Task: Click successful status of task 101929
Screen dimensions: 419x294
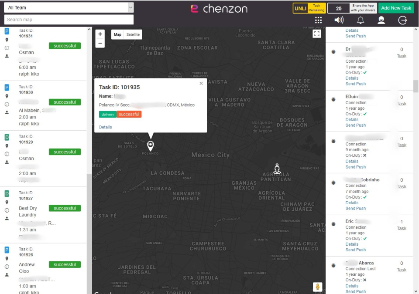Action: coord(65,152)
